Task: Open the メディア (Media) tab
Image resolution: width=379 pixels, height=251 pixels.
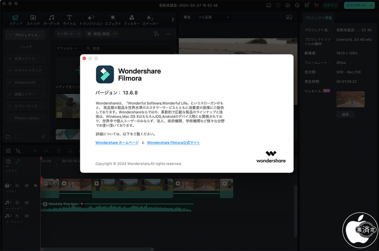Action: 16,20
